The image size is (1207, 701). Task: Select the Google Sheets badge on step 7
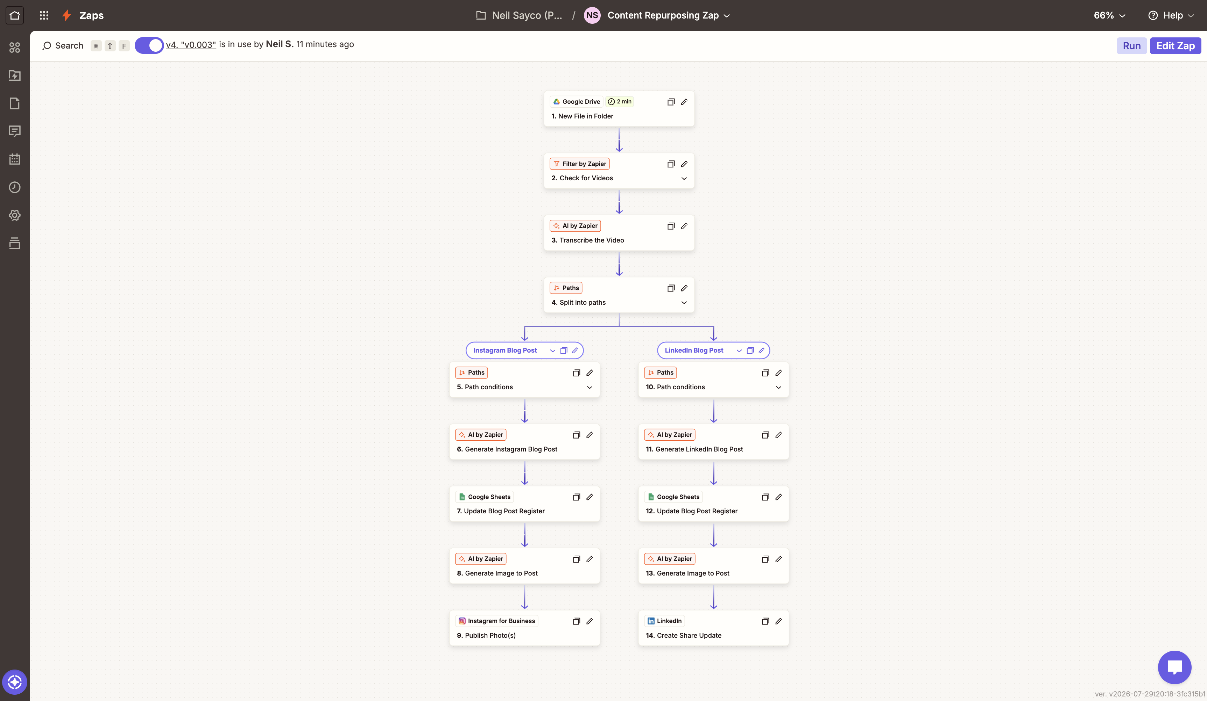coord(484,497)
